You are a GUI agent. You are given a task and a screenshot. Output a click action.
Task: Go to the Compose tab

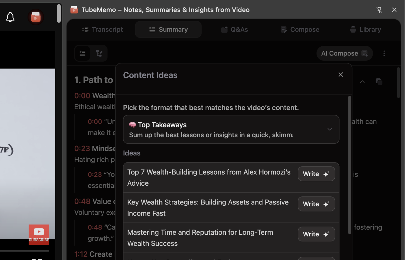tap(300, 29)
